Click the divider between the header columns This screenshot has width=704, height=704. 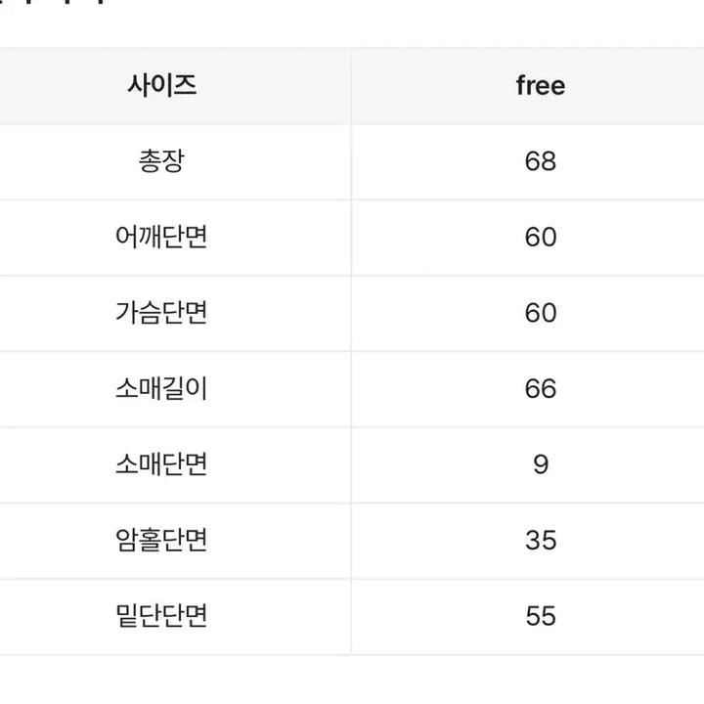pos(352,85)
